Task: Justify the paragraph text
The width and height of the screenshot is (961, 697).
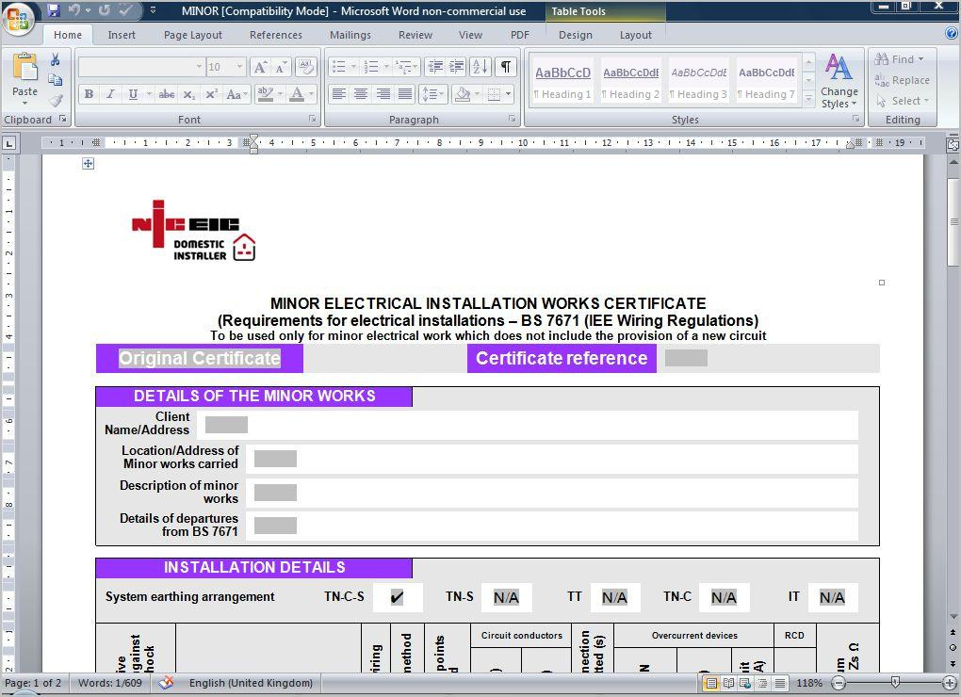Action: pos(404,94)
